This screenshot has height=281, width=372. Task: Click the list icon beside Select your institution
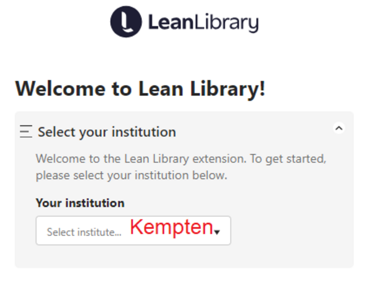pyautogui.click(x=26, y=132)
